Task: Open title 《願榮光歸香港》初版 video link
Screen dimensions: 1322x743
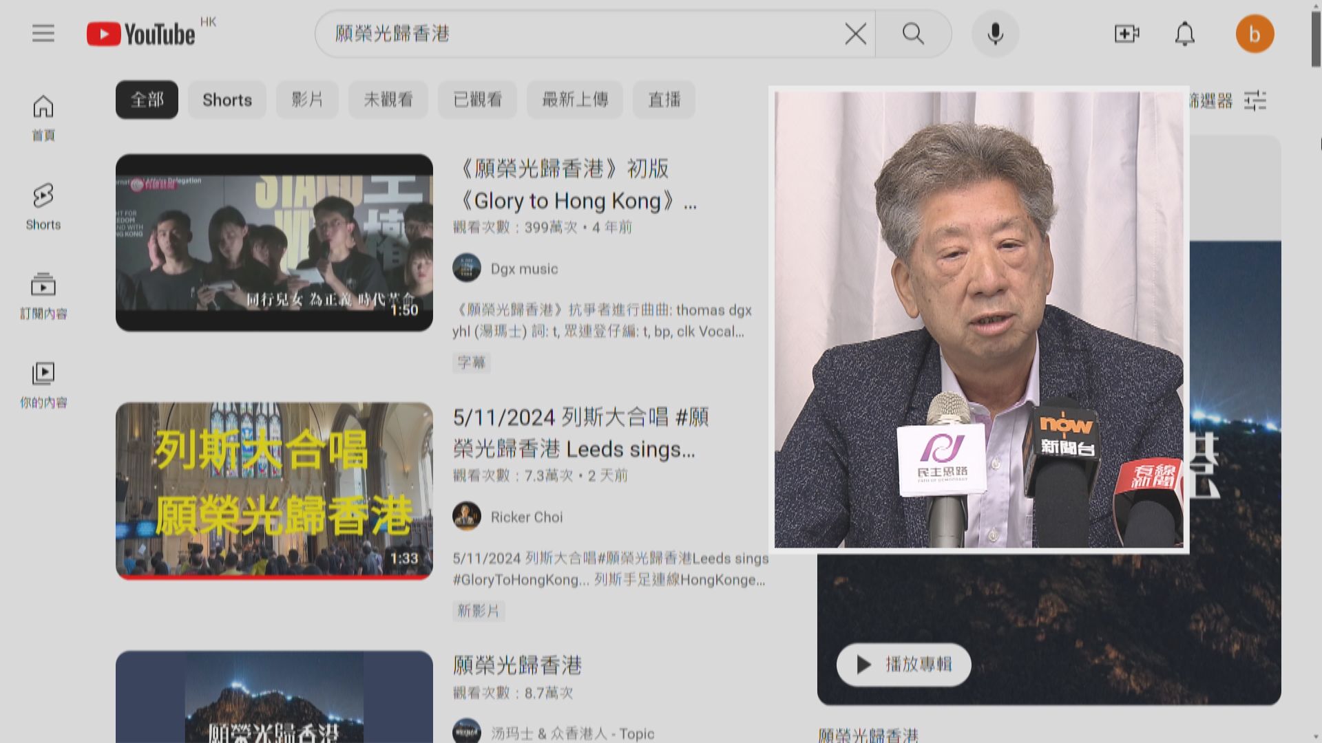Action: pos(575,184)
